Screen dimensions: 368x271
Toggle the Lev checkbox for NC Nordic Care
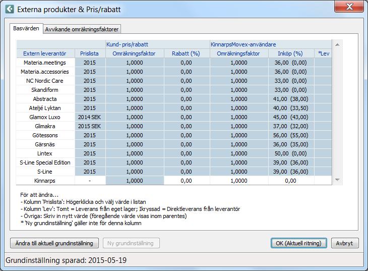click(x=323, y=81)
